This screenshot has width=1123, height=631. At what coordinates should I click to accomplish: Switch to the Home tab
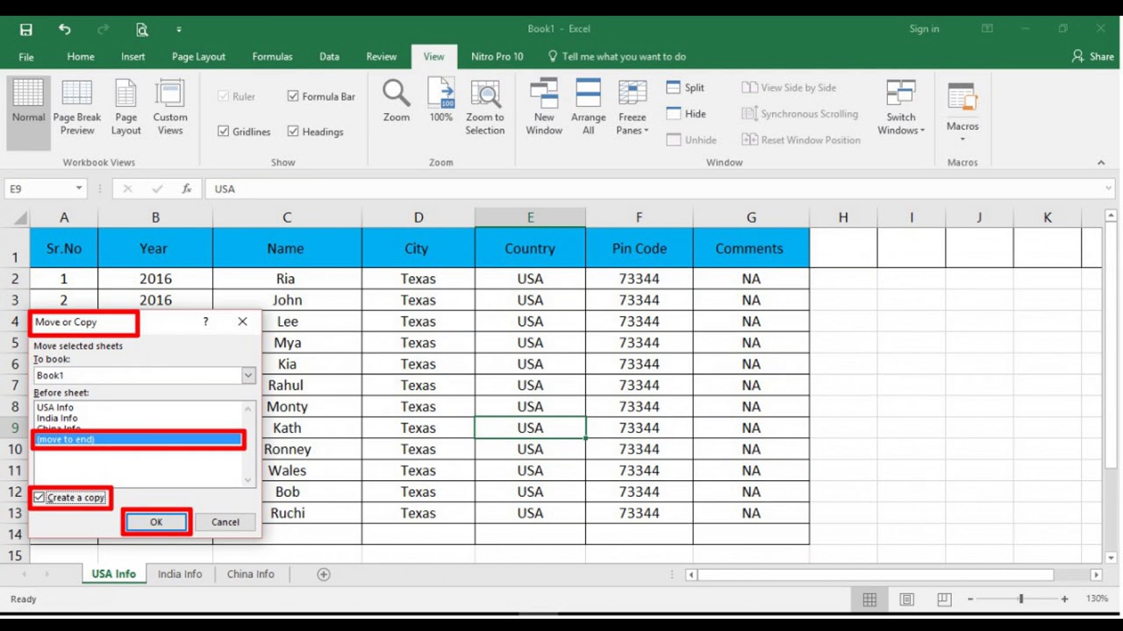coord(81,57)
